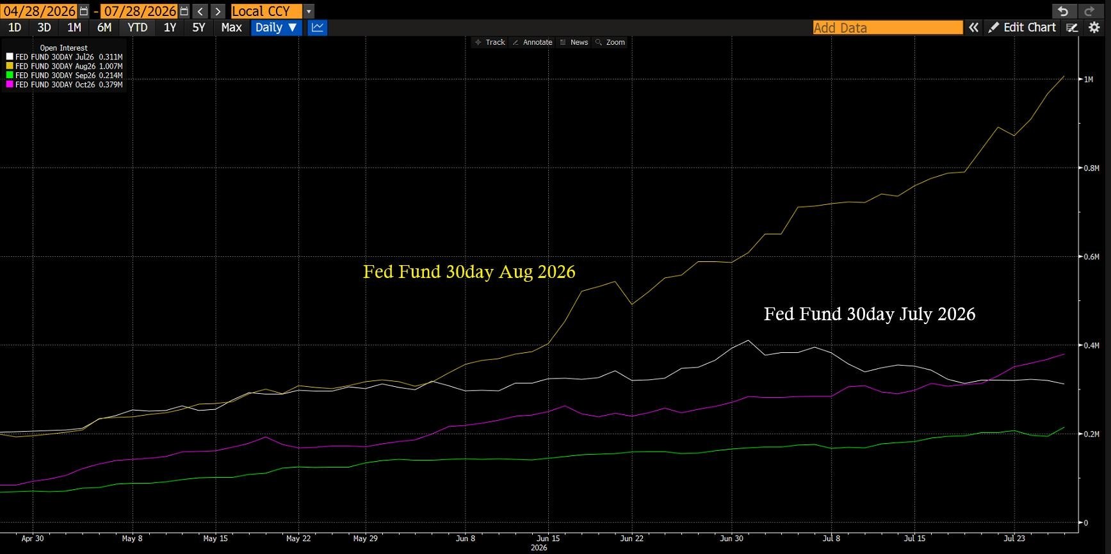Image resolution: width=1111 pixels, height=554 pixels.
Task: Click the white Jul26 legend swatch
Action: [x=10, y=57]
